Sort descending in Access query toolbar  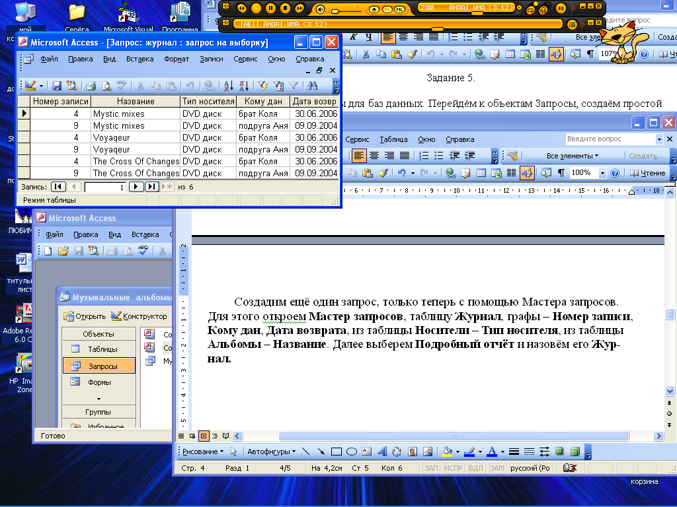pyautogui.click(x=244, y=86)
